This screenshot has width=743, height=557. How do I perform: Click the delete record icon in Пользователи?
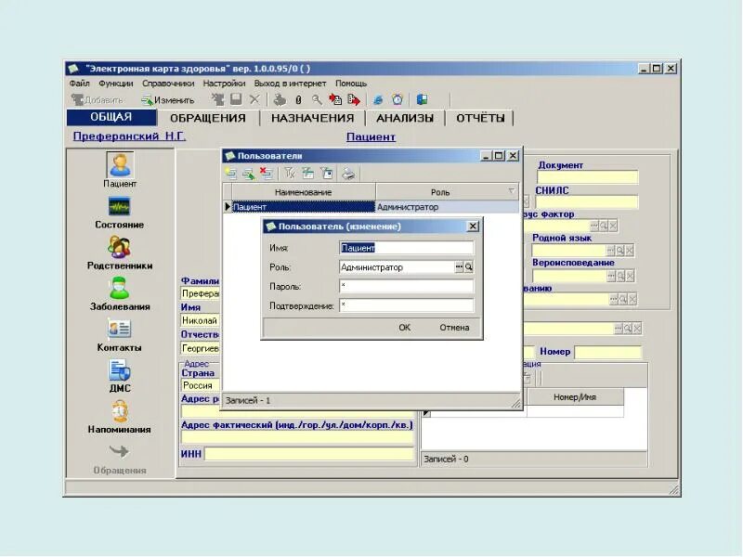tap(266, 174)
